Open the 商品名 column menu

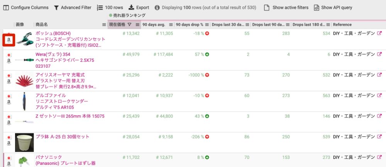pyautogui.click(x=104, y=25)
